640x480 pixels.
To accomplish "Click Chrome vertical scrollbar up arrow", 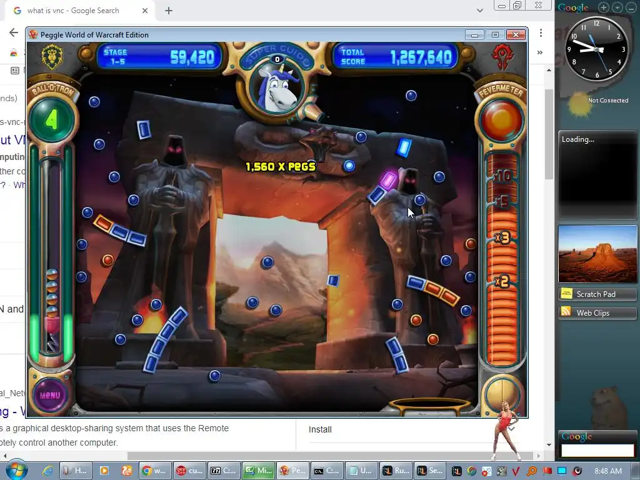I will tap(549, 70).
